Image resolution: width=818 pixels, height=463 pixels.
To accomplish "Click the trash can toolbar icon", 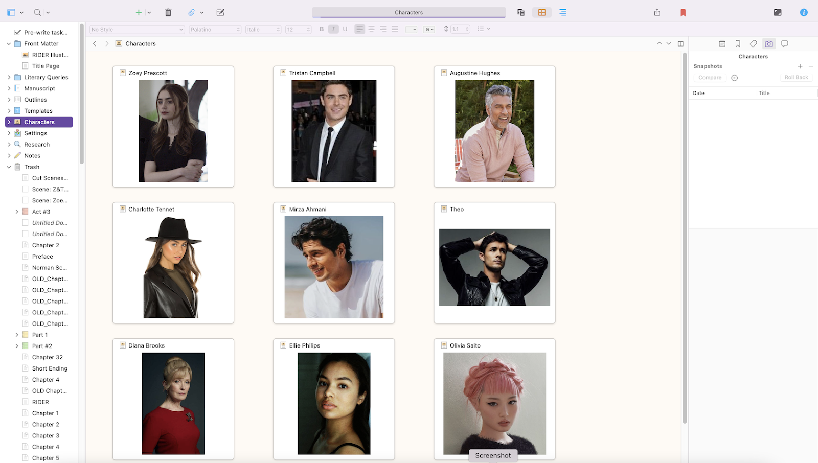I will [x=168, y=12].
